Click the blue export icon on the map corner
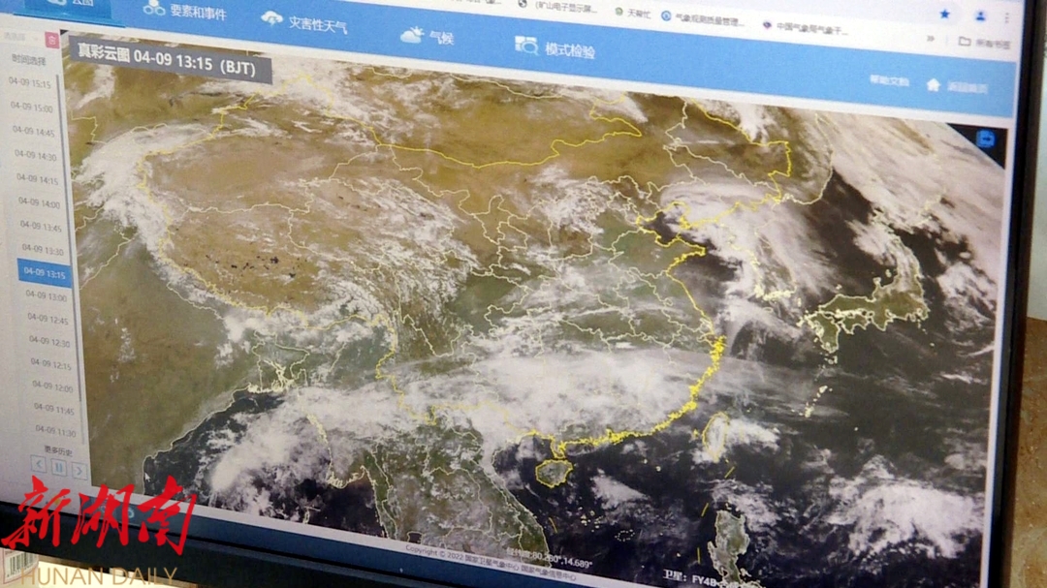Viewport: 1047px width, 588px height. [985, 139]
